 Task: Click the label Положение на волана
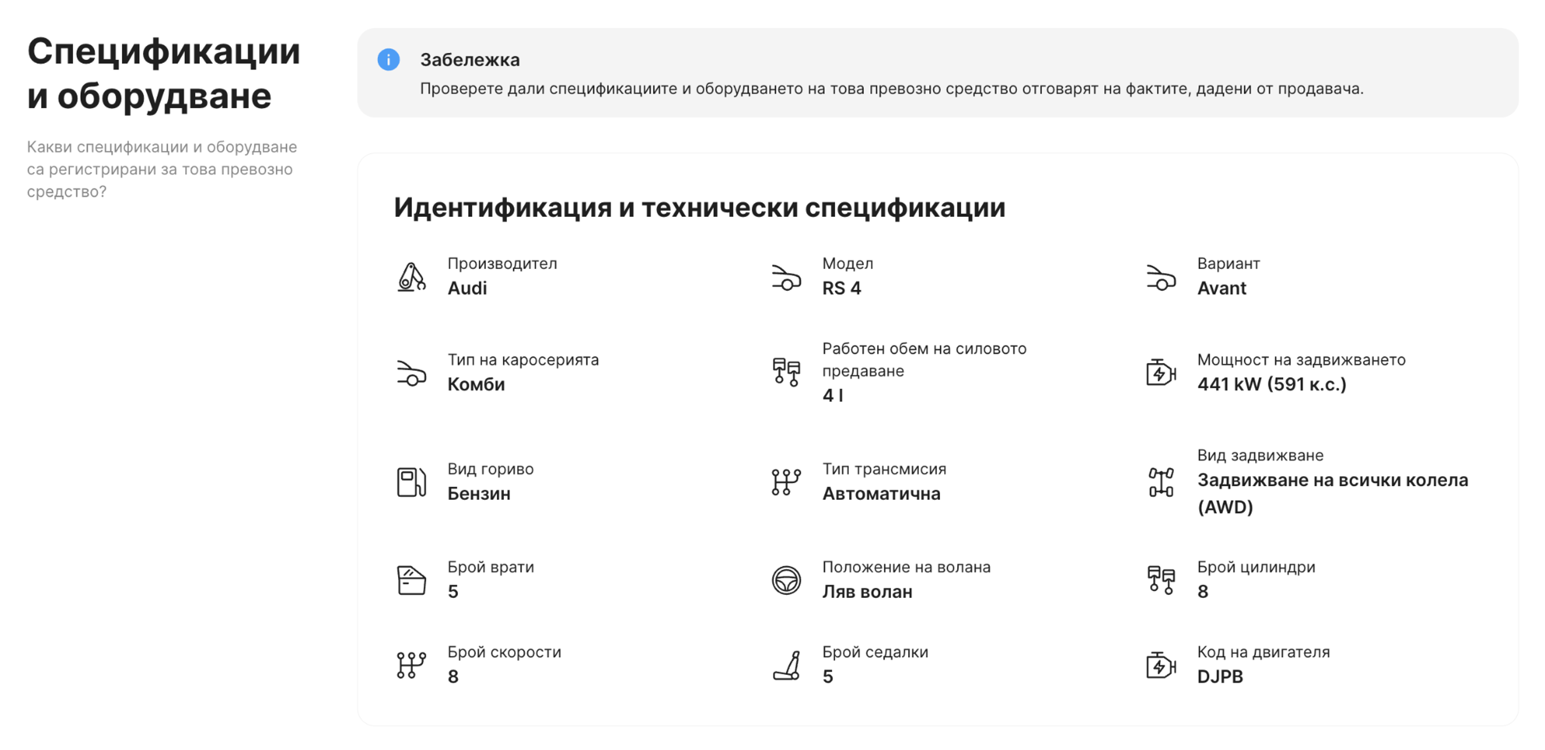point(906,567)
